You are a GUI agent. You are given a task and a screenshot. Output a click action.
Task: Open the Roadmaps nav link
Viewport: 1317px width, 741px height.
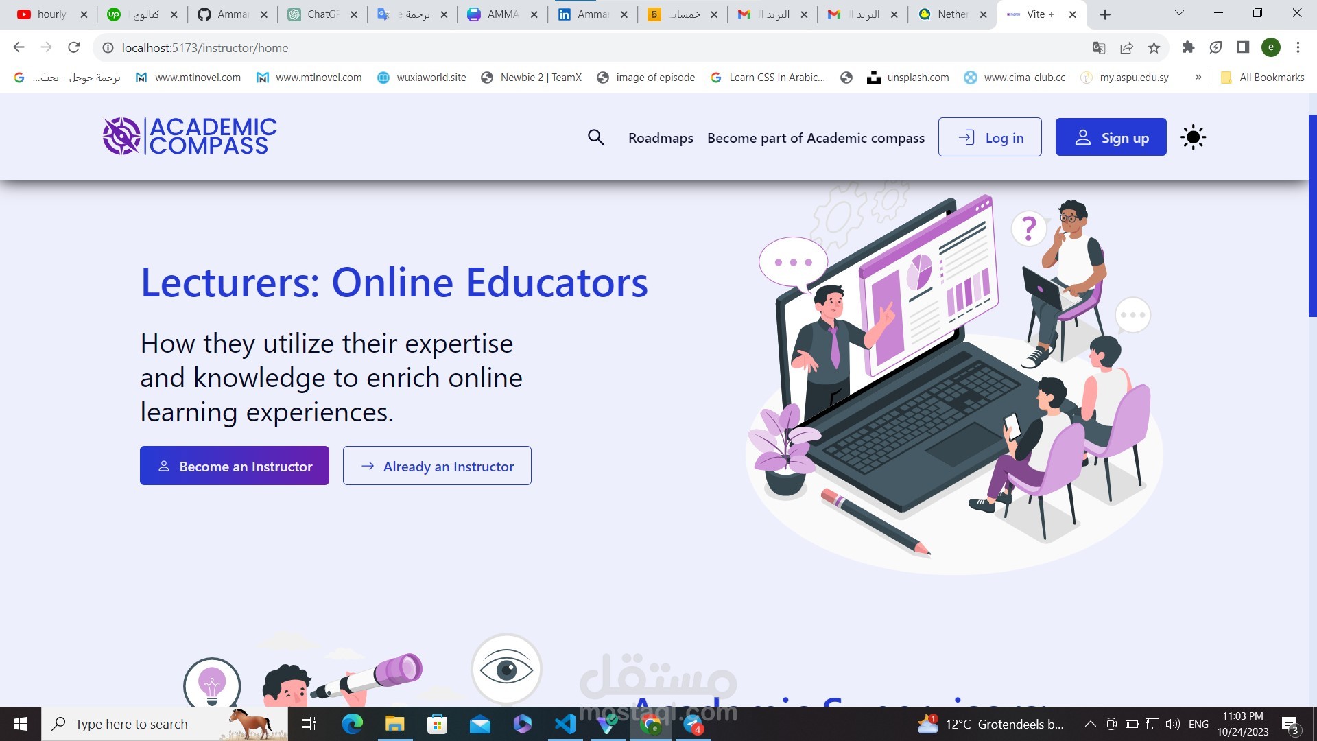[661, 138]
